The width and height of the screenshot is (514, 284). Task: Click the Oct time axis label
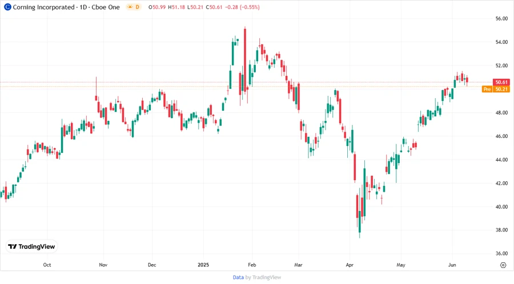(x=47, y=265)
